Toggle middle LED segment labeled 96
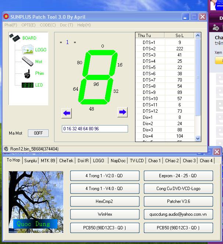This screenshot has height=244, width=223. tap(98, 77)
